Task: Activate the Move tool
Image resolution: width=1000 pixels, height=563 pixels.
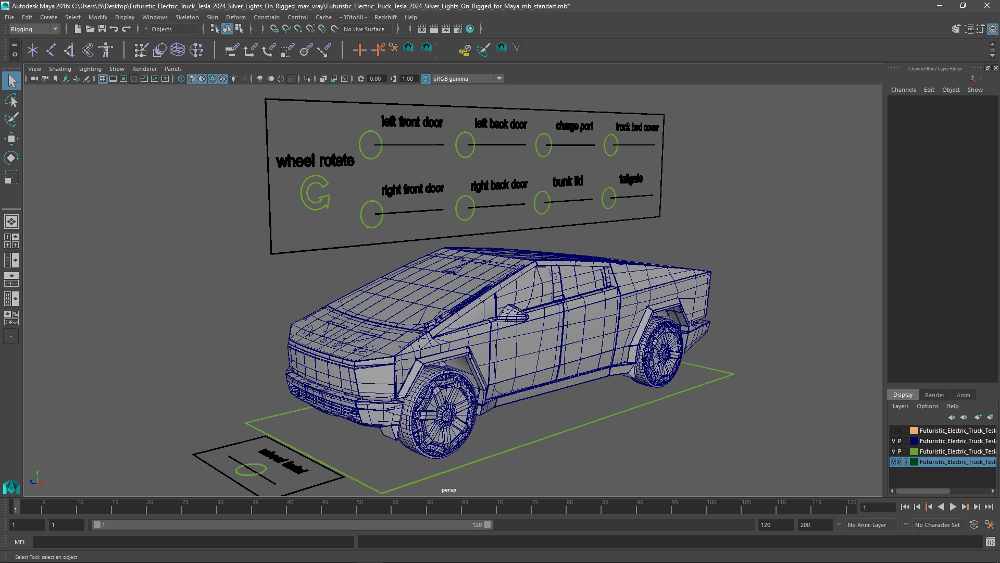Action: (x=11, y=139)
